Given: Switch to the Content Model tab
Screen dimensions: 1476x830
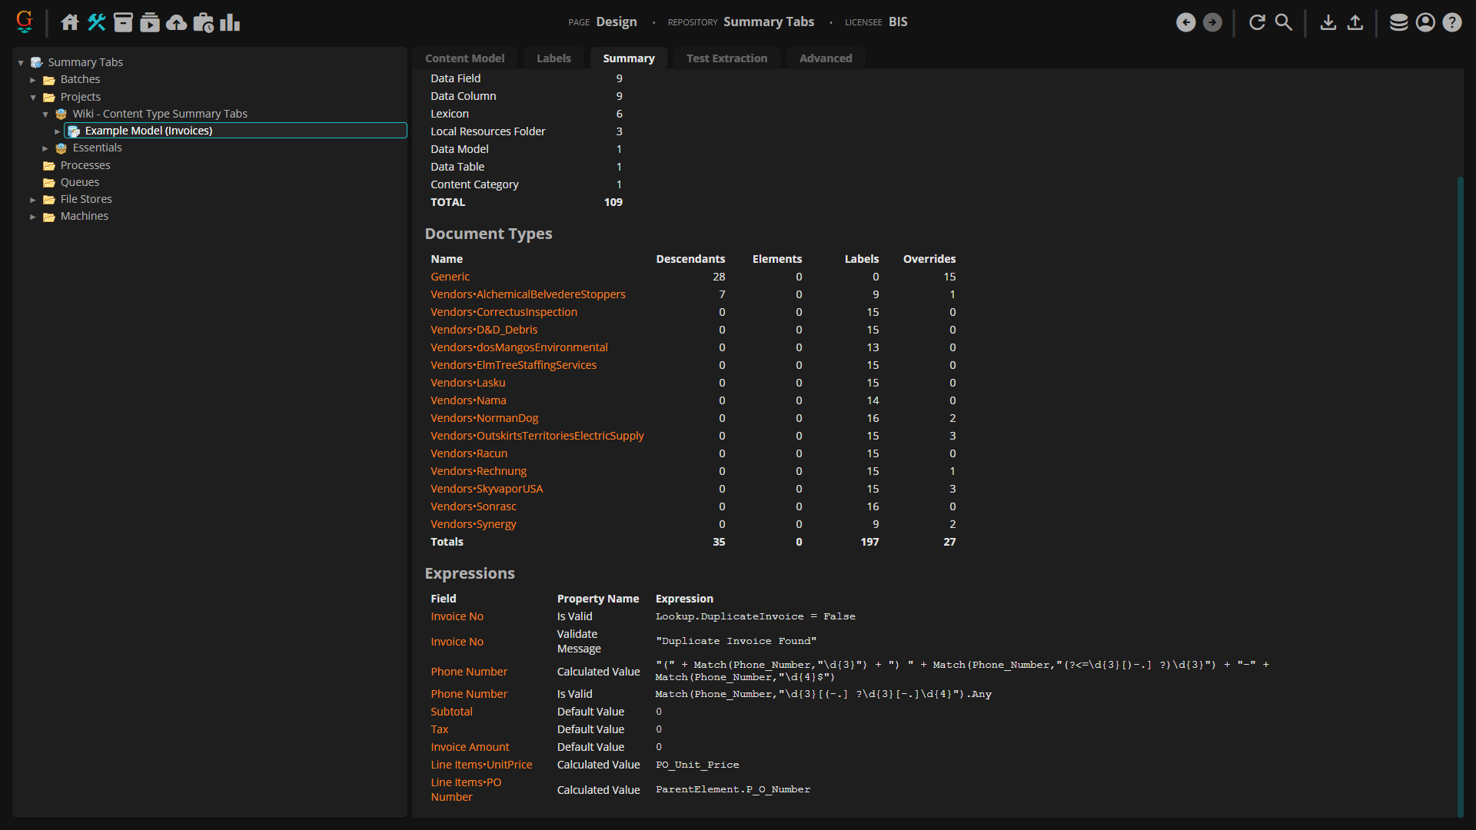Looking at the screenshot, I should (x=464, y=58).
